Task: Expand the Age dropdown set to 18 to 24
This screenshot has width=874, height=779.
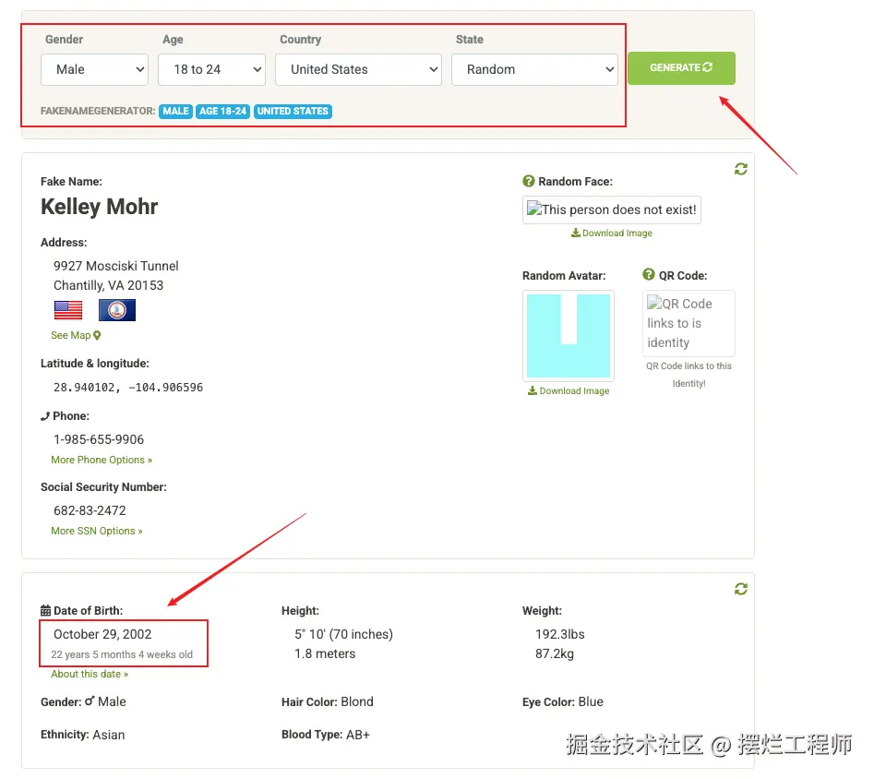Action: click(211, 70)
